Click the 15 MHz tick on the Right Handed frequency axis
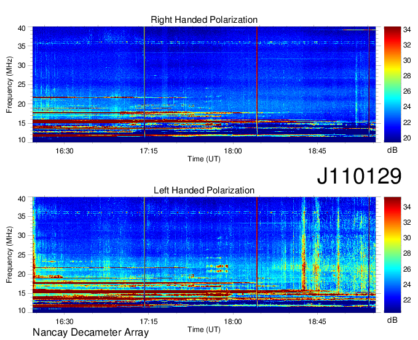Screen dimensions: 418x340 tap(22, 123)
